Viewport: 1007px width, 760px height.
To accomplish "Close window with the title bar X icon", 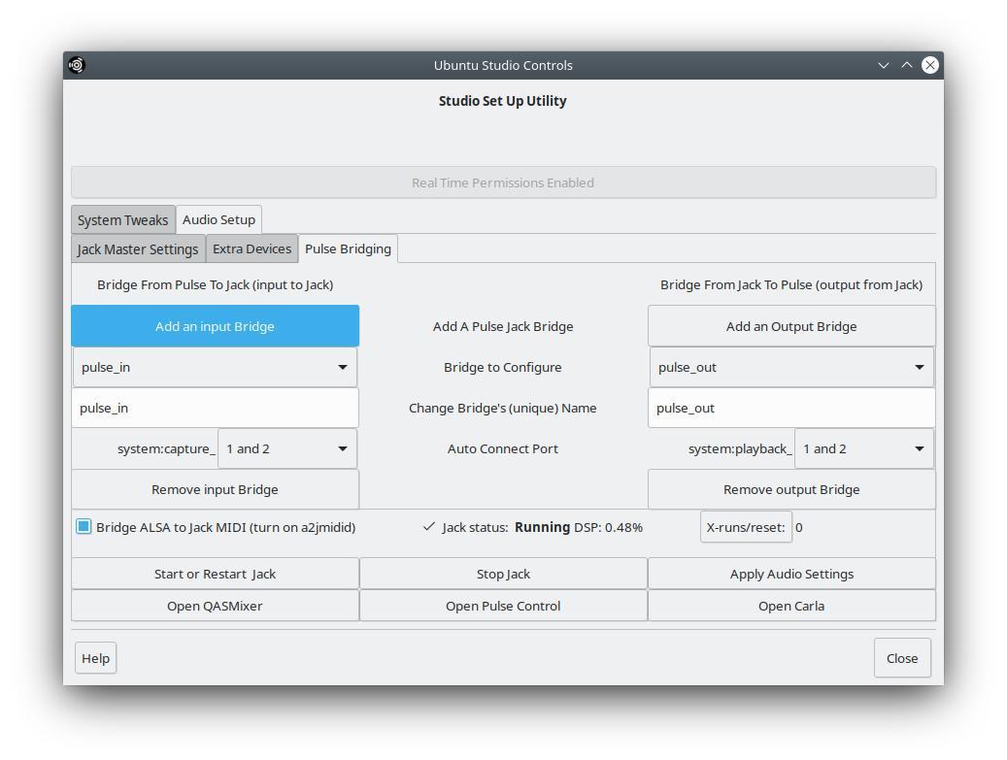I will point(930,65).
